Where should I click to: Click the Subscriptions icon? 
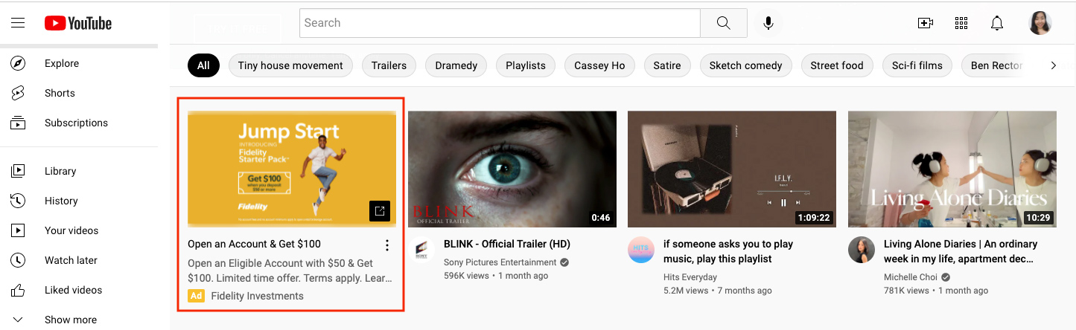pyautogui.click(x=18, y=123)
